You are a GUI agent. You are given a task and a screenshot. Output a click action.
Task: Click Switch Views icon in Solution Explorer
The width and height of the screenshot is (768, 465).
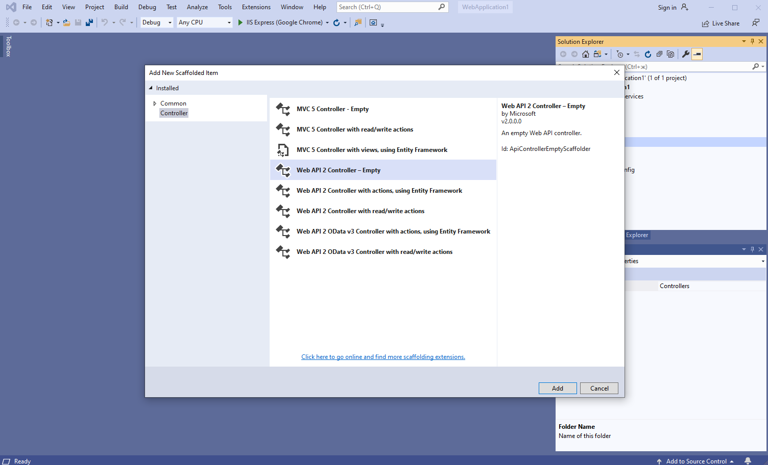(597, 54)
